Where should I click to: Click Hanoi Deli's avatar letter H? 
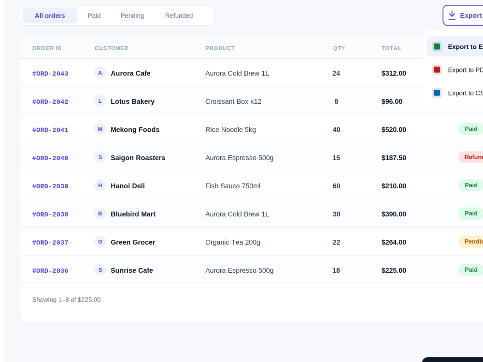click(100, 186)
